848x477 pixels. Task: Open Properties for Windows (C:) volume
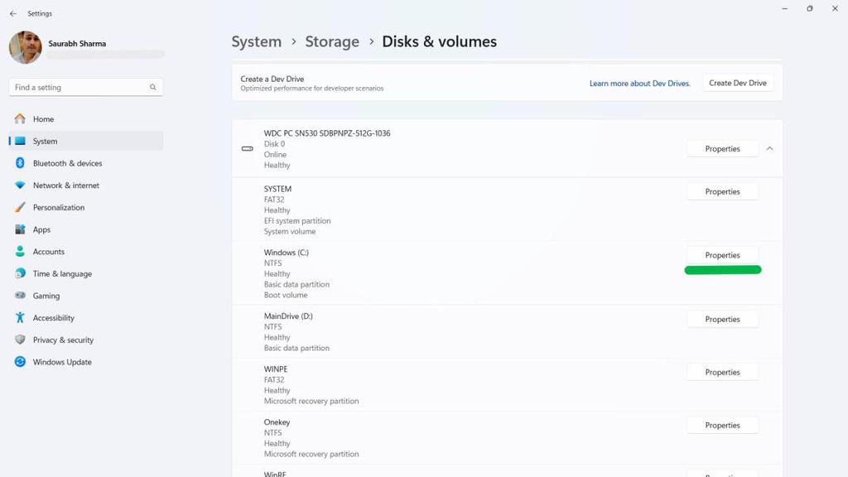click(x=722, y=255)
